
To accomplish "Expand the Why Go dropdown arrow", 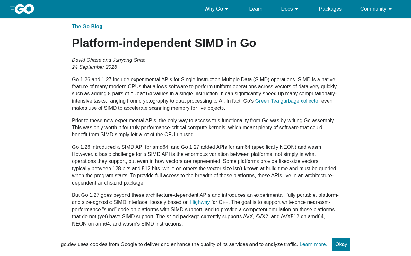I will pyautogui.click(x=227, y=9).
